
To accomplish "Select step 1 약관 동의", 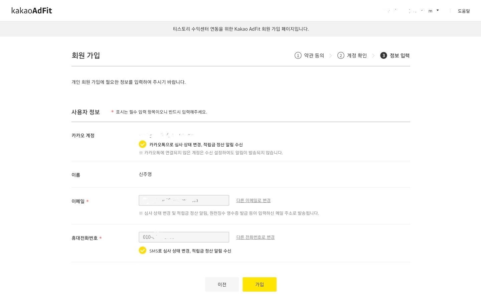I will pos(309,55).
